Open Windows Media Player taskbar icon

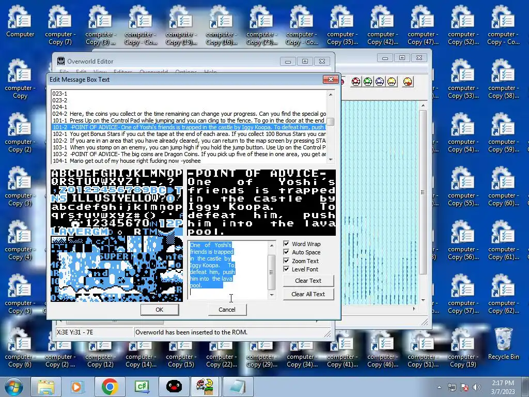77,387
